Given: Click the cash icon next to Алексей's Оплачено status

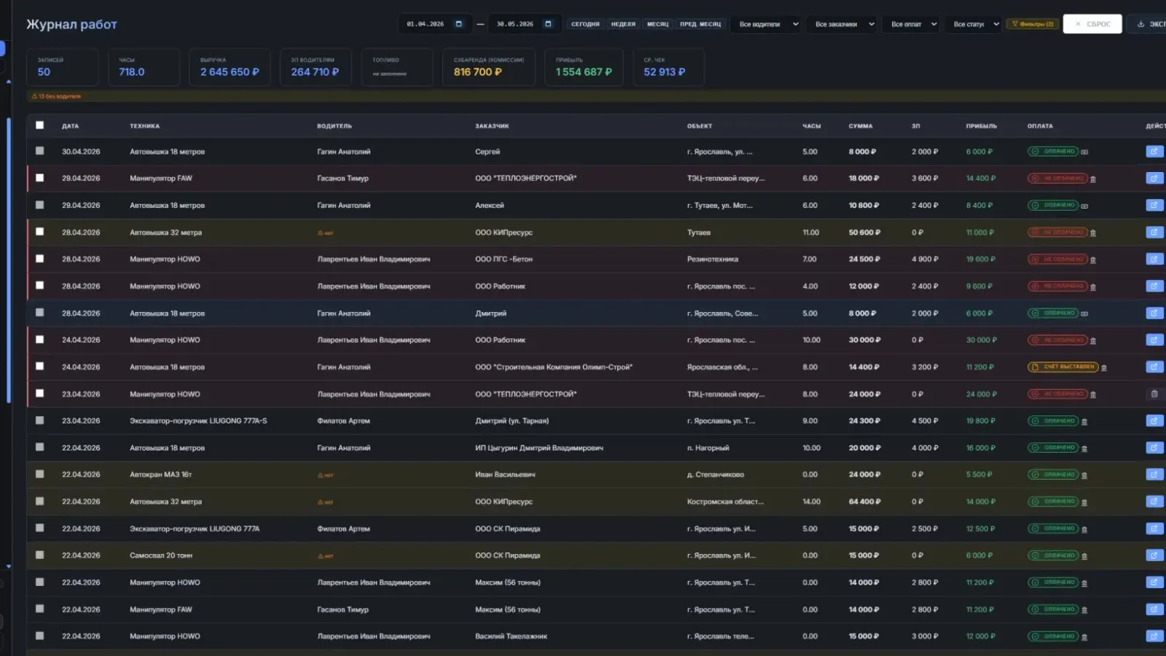Looking at the screenshot, I should coord(1084,206).
